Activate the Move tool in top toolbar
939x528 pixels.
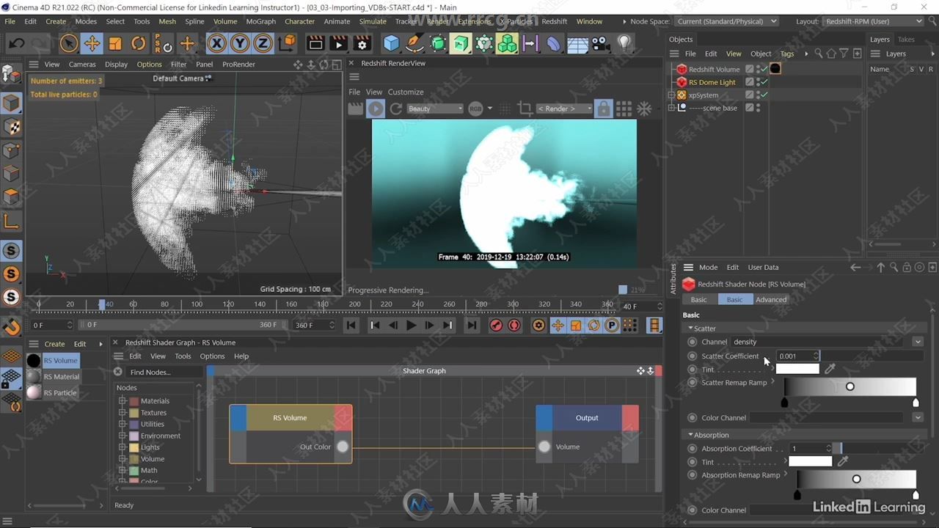coord(92,43)
